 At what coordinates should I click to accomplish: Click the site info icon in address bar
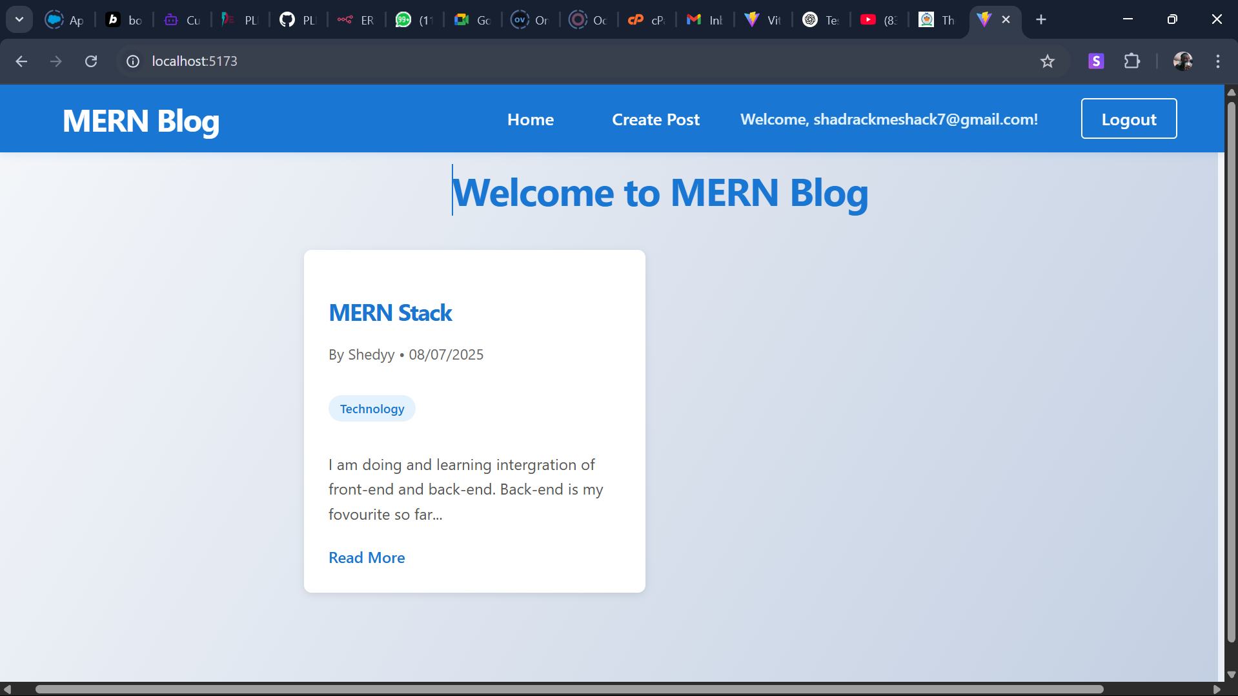132,61
